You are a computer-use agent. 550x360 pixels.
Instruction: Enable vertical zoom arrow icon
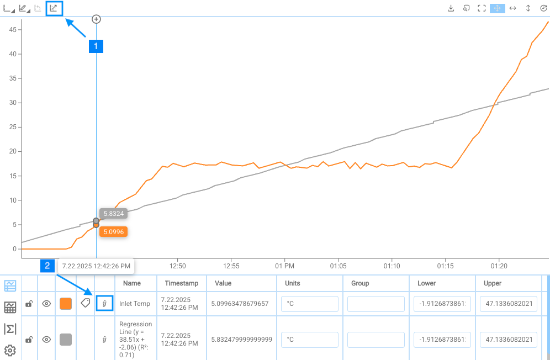click(x=528, y=8)
